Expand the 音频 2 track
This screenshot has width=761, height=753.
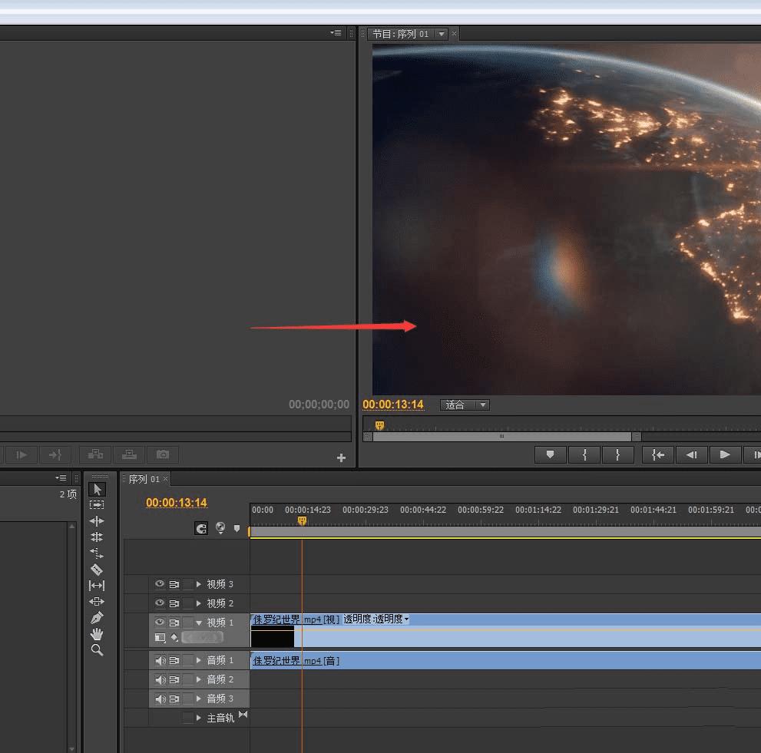(199, 679)
